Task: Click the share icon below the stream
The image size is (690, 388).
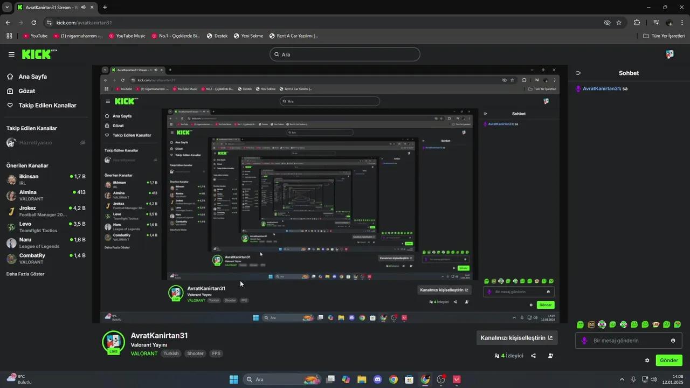Action: (533, 356)
